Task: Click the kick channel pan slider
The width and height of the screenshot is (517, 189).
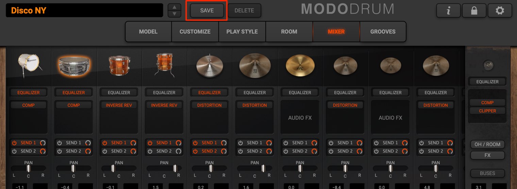Action: (x=29, y=168)
